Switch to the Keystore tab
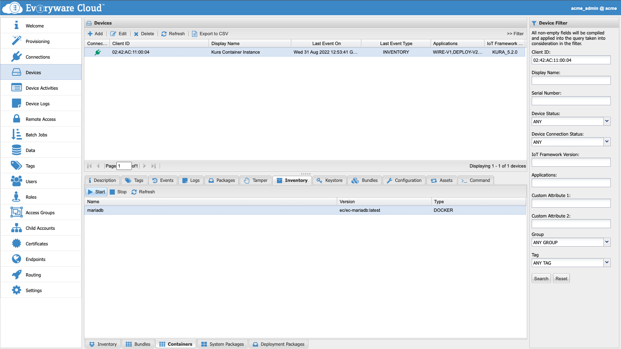 (330, 180)
